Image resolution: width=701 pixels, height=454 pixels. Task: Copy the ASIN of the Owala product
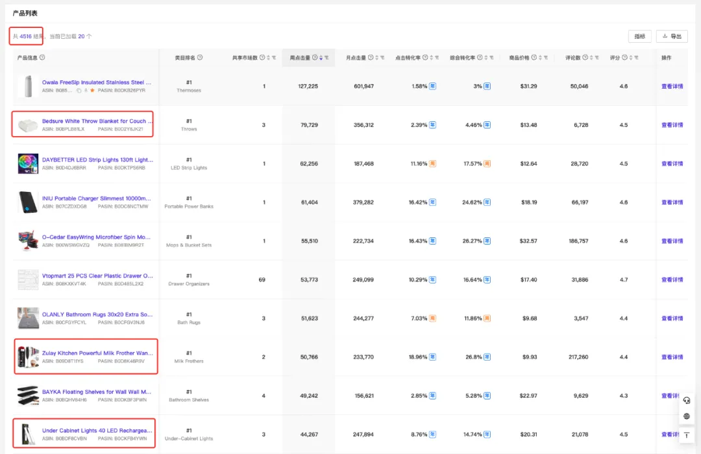point(79,90)
